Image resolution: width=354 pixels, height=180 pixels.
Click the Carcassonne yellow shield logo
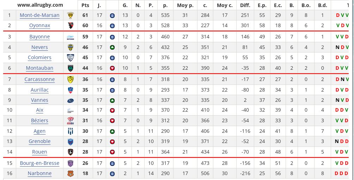pyautogui.click(x=71, y=79)
